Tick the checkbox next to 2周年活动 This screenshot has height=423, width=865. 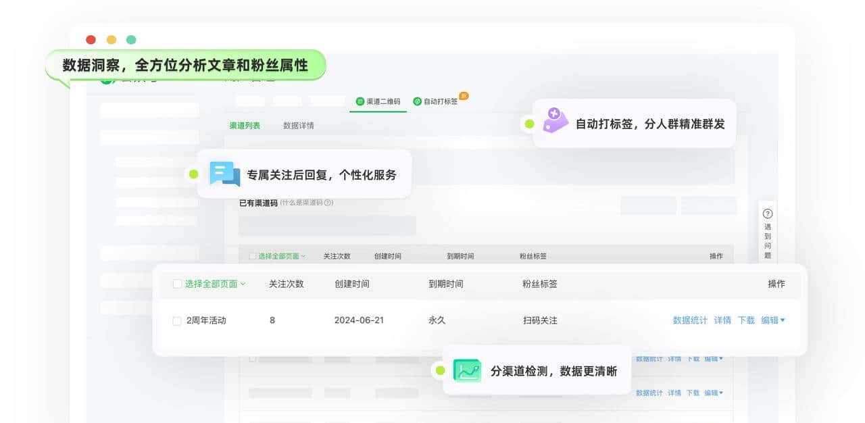(x=176, y=320)
